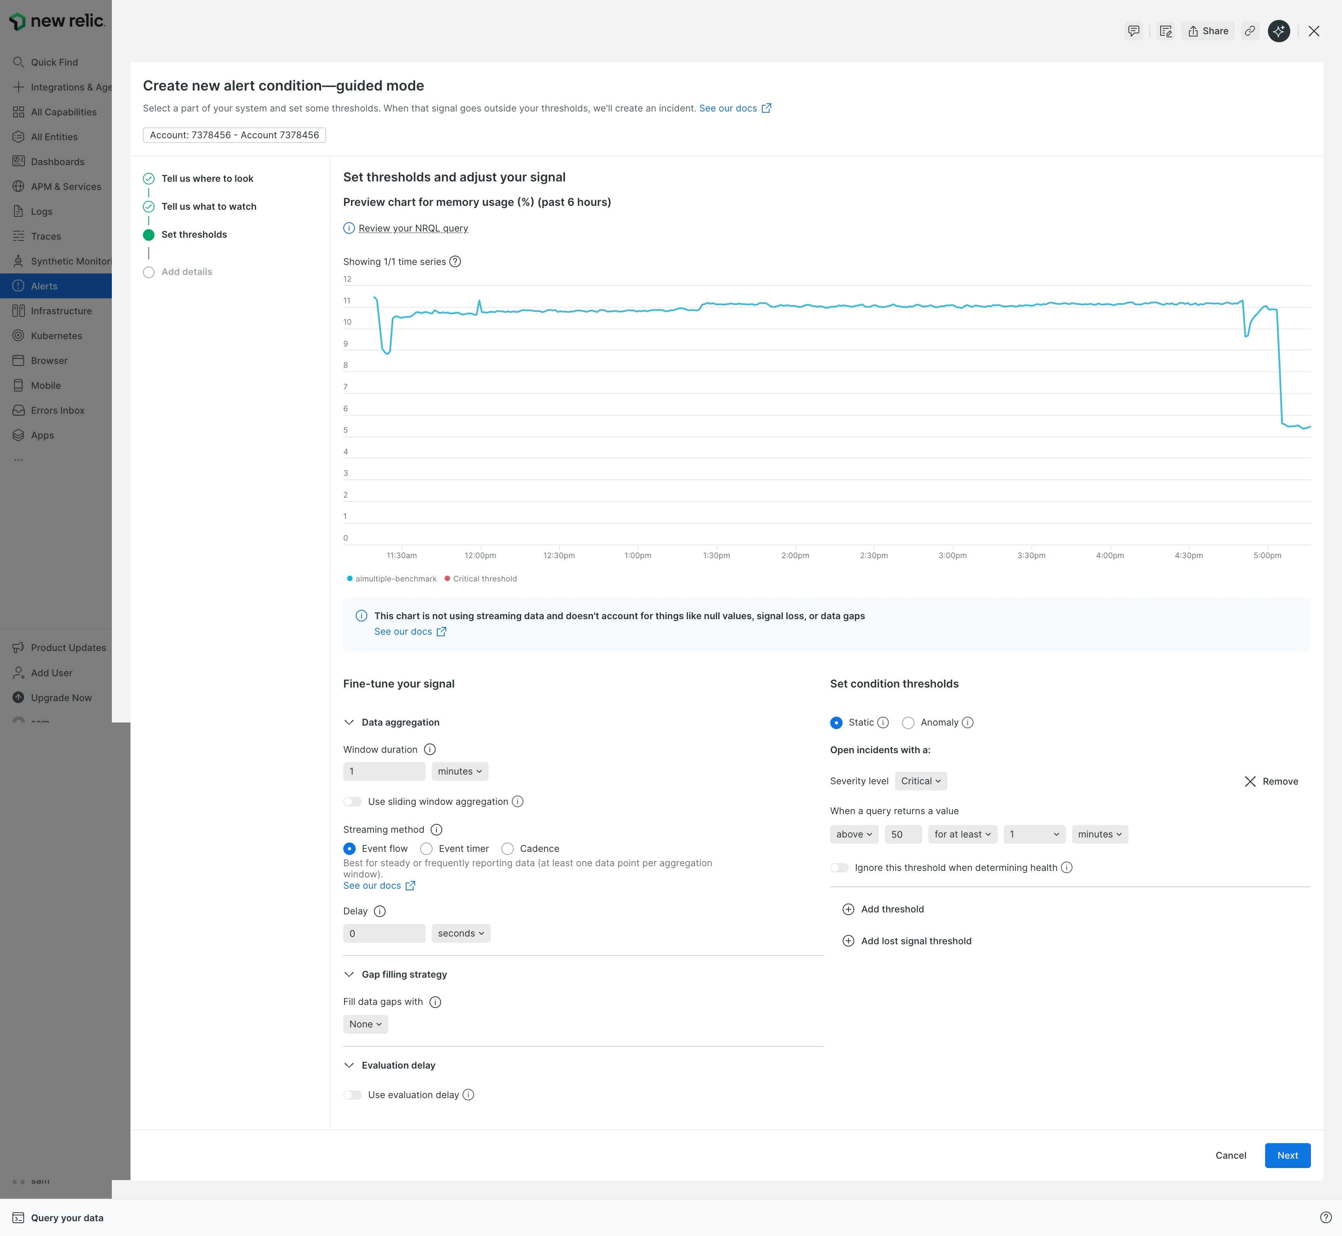This screenshot has height=1236, width=1342.
Task: Click the Integrations & Agents plus icon
Action: point(19,87)
